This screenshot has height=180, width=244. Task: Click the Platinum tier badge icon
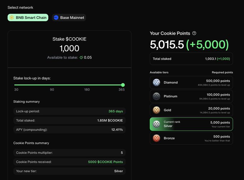(x=156, y=96)
